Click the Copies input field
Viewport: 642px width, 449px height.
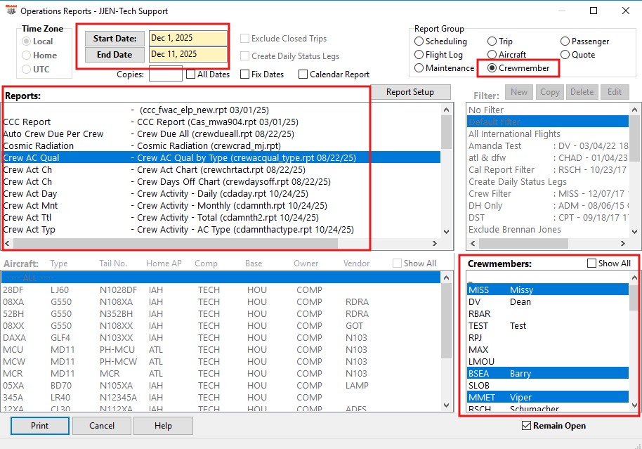pos(165,74)
